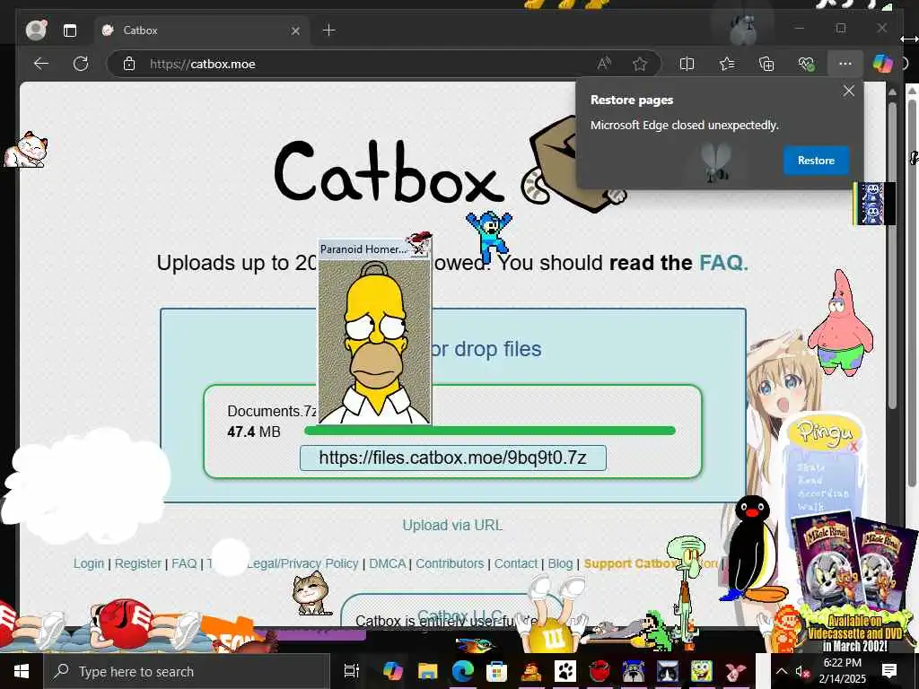
Task: Open the tab actions menu icon
Action: click(70, 31)
